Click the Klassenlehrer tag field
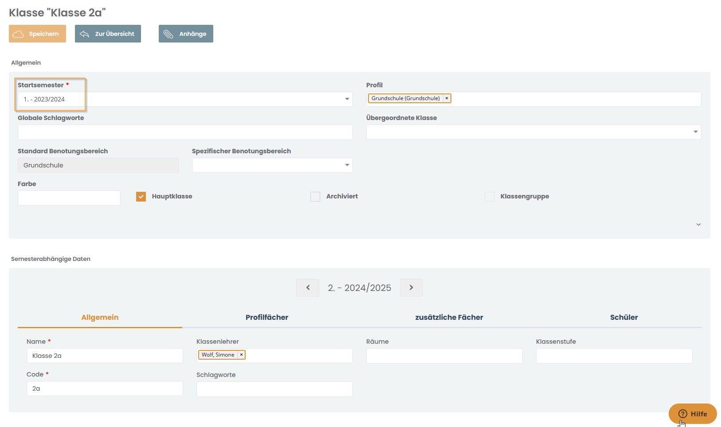This screenshot has height=427, width=721. (x=274, y=356)
